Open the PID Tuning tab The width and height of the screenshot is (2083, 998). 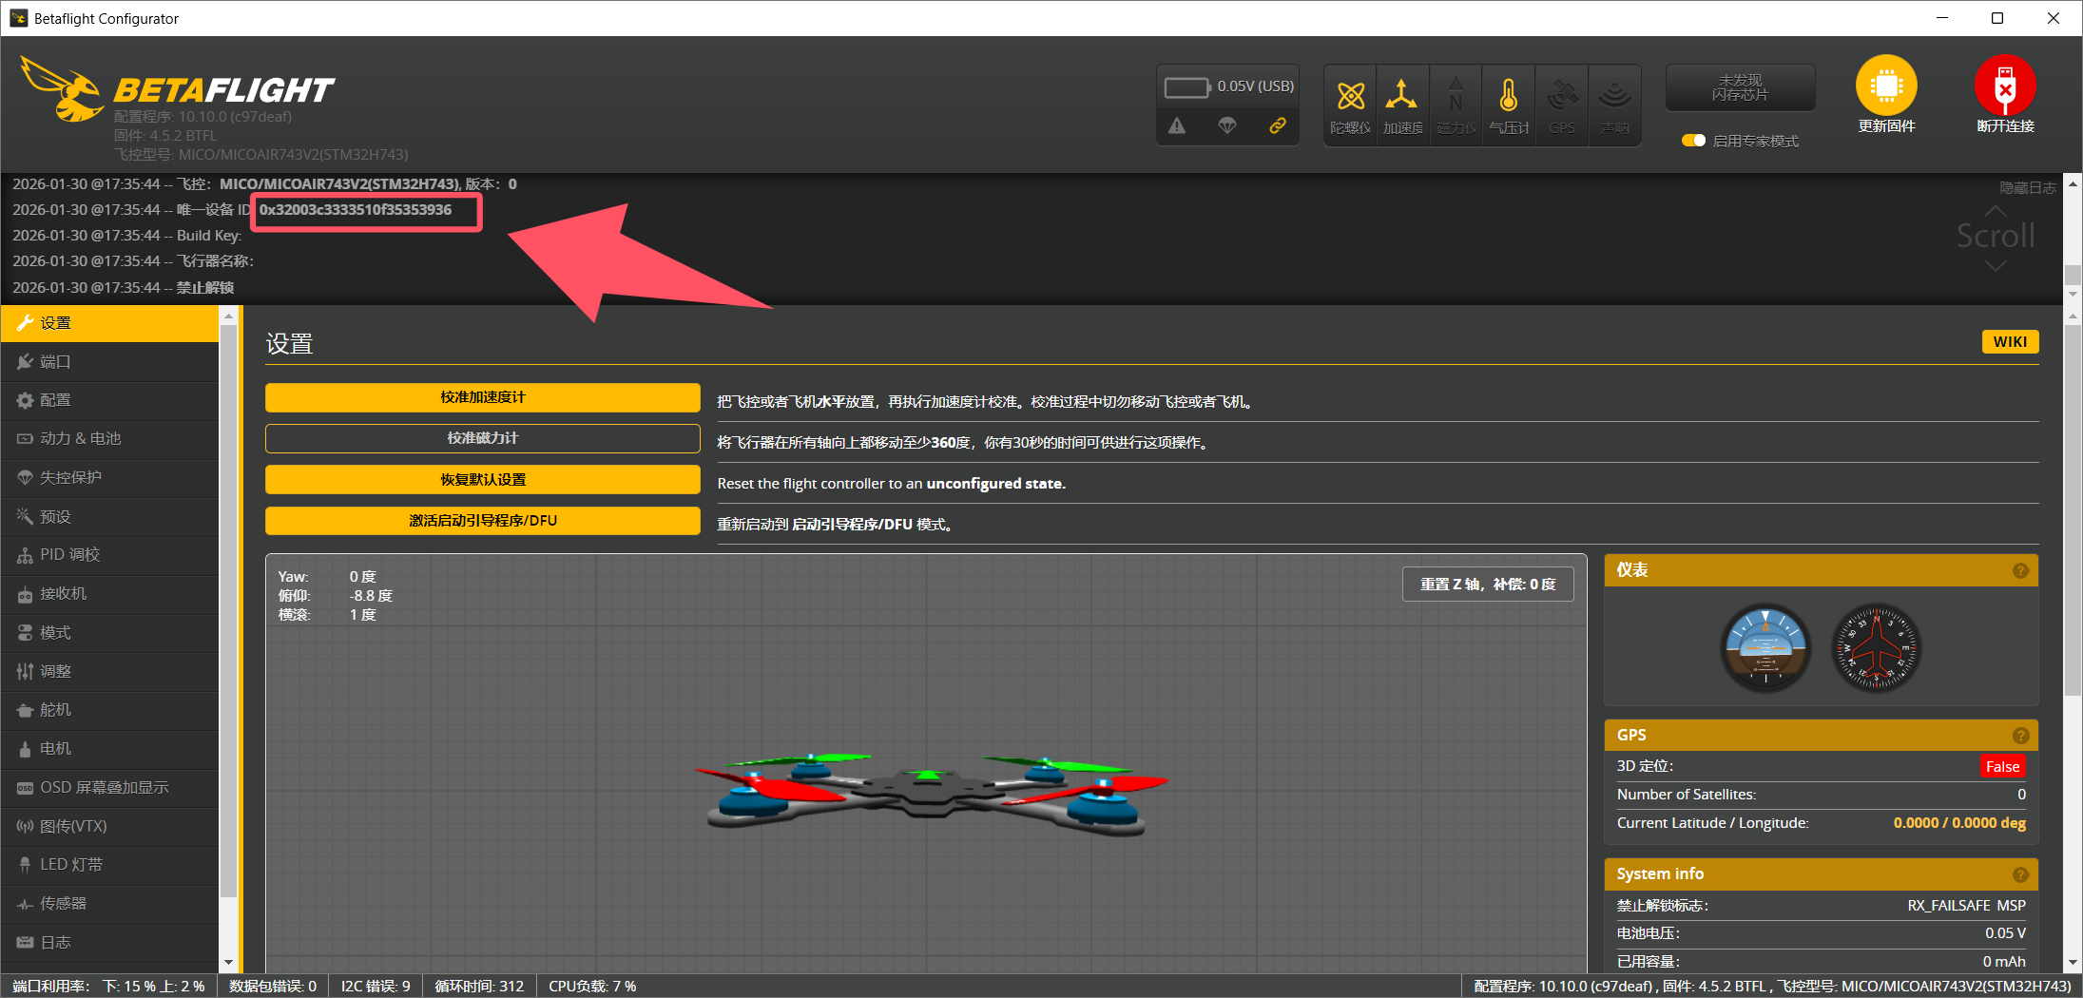[x=69, y=555]
